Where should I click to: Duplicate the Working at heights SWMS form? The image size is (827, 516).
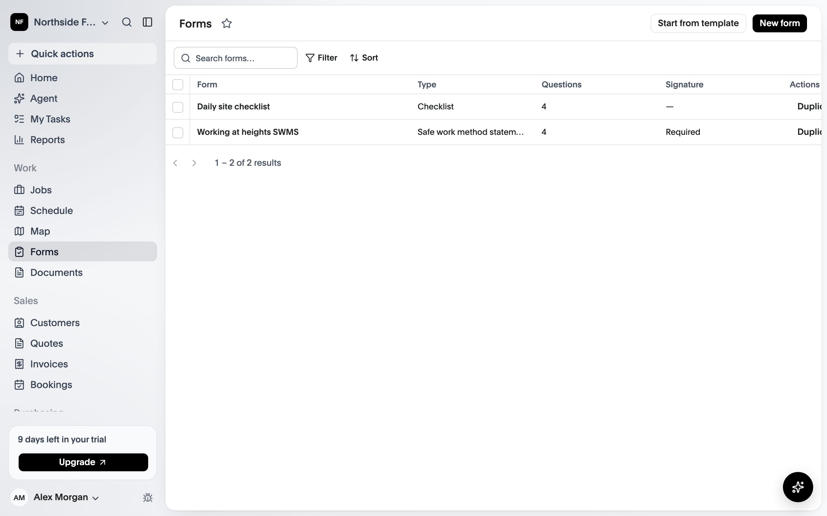(809, 132)
